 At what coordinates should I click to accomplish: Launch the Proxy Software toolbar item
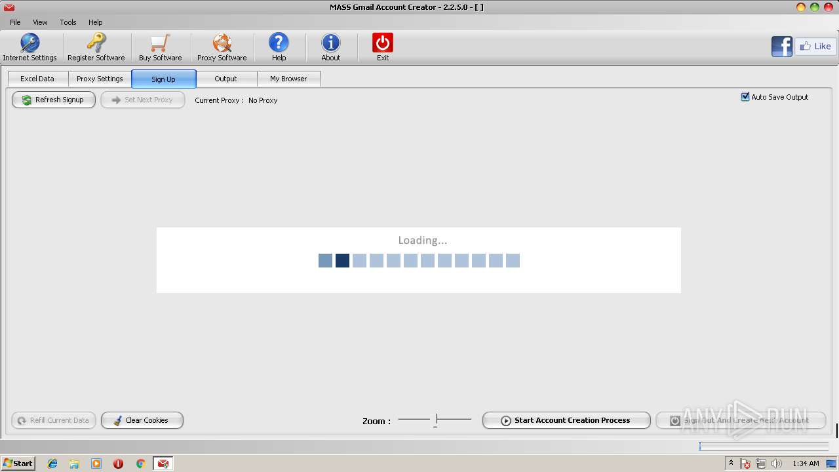pos(222,47)
